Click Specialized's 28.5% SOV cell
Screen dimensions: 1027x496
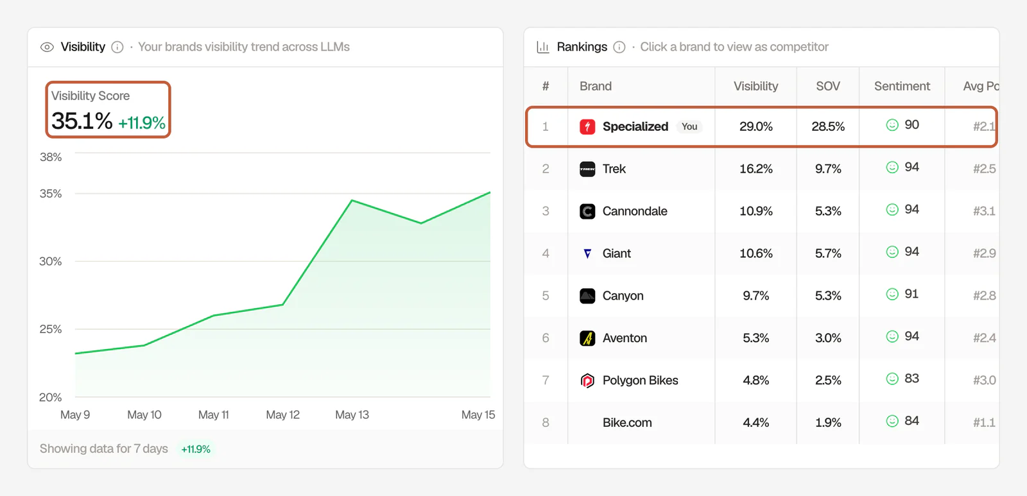pos(828,126)
